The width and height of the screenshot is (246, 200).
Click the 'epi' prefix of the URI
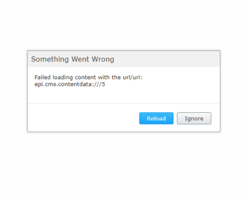(38, 84)
